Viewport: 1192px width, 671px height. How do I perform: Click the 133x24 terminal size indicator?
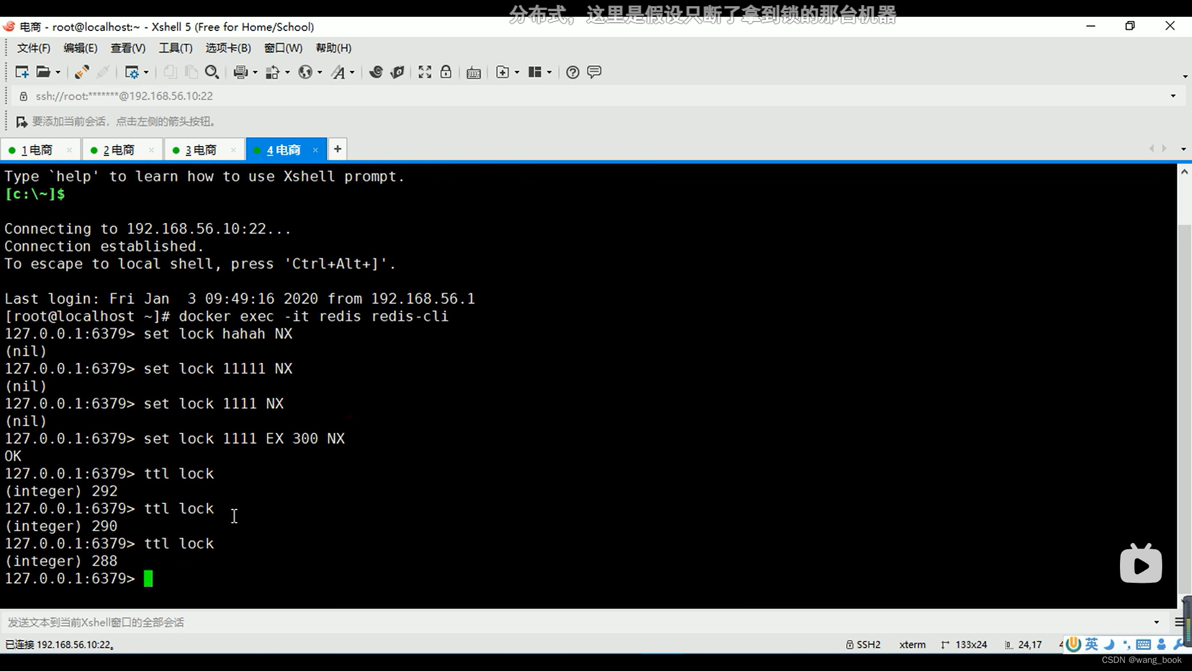[964, 644]
